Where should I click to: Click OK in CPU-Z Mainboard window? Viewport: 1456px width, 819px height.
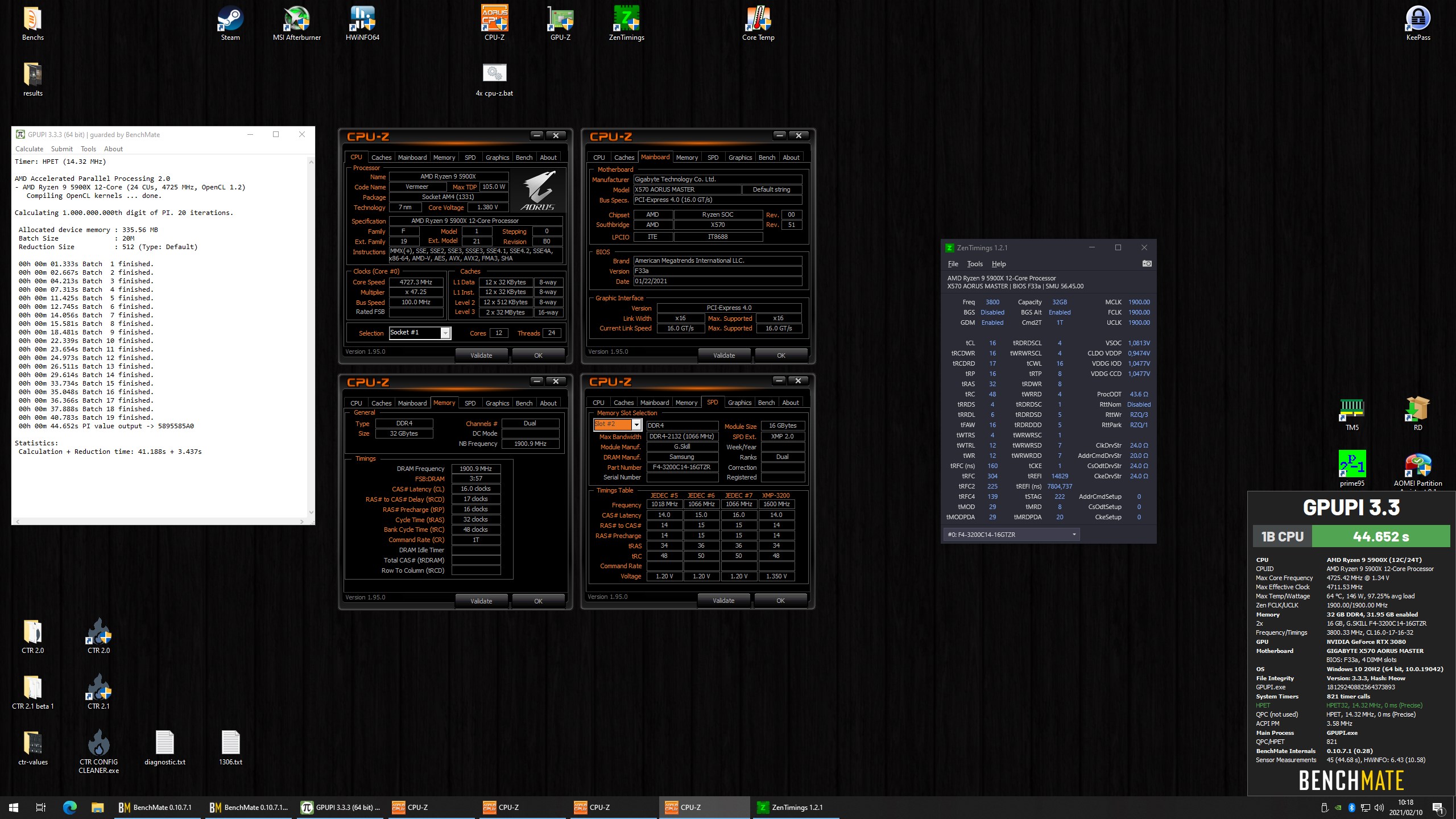(781, 355)
